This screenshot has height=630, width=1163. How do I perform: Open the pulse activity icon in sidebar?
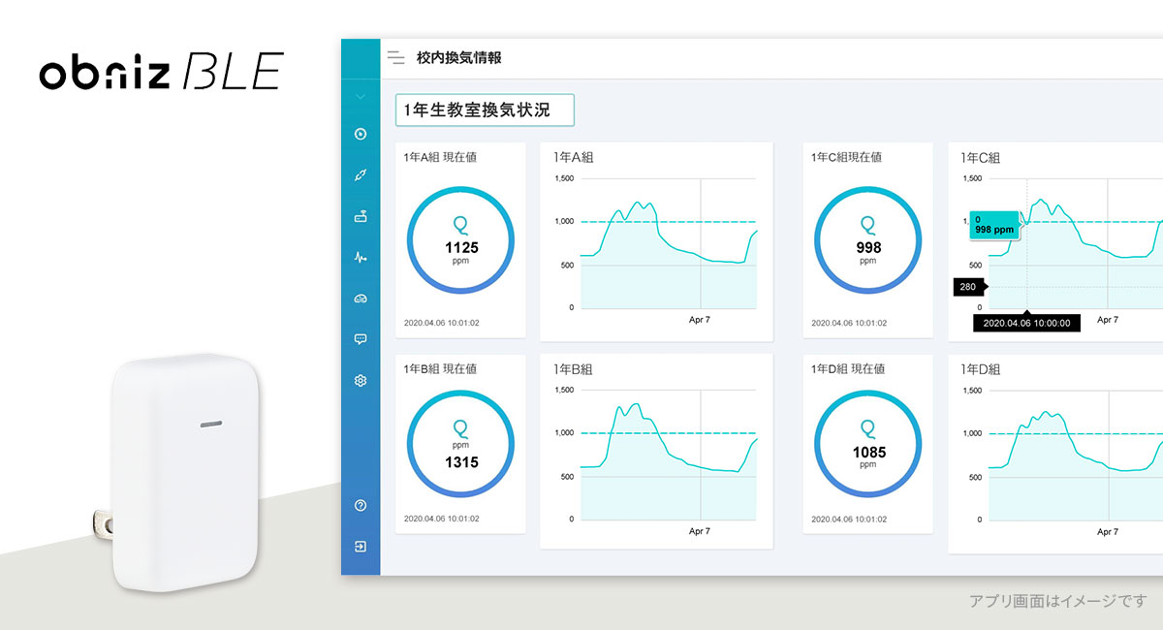[x=361, y=258]
